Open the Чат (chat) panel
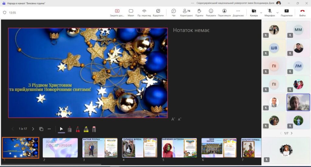The image size is (311, 167). (x=174, y=12)
